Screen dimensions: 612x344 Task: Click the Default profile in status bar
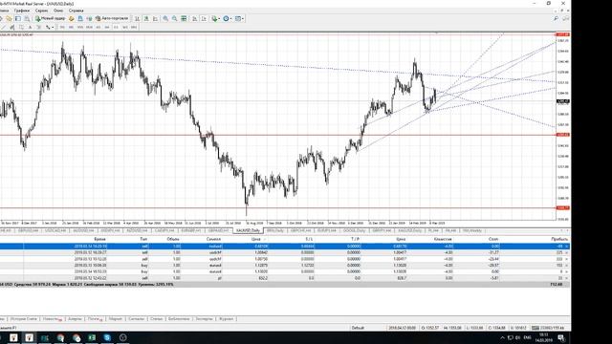coord(358,328)
